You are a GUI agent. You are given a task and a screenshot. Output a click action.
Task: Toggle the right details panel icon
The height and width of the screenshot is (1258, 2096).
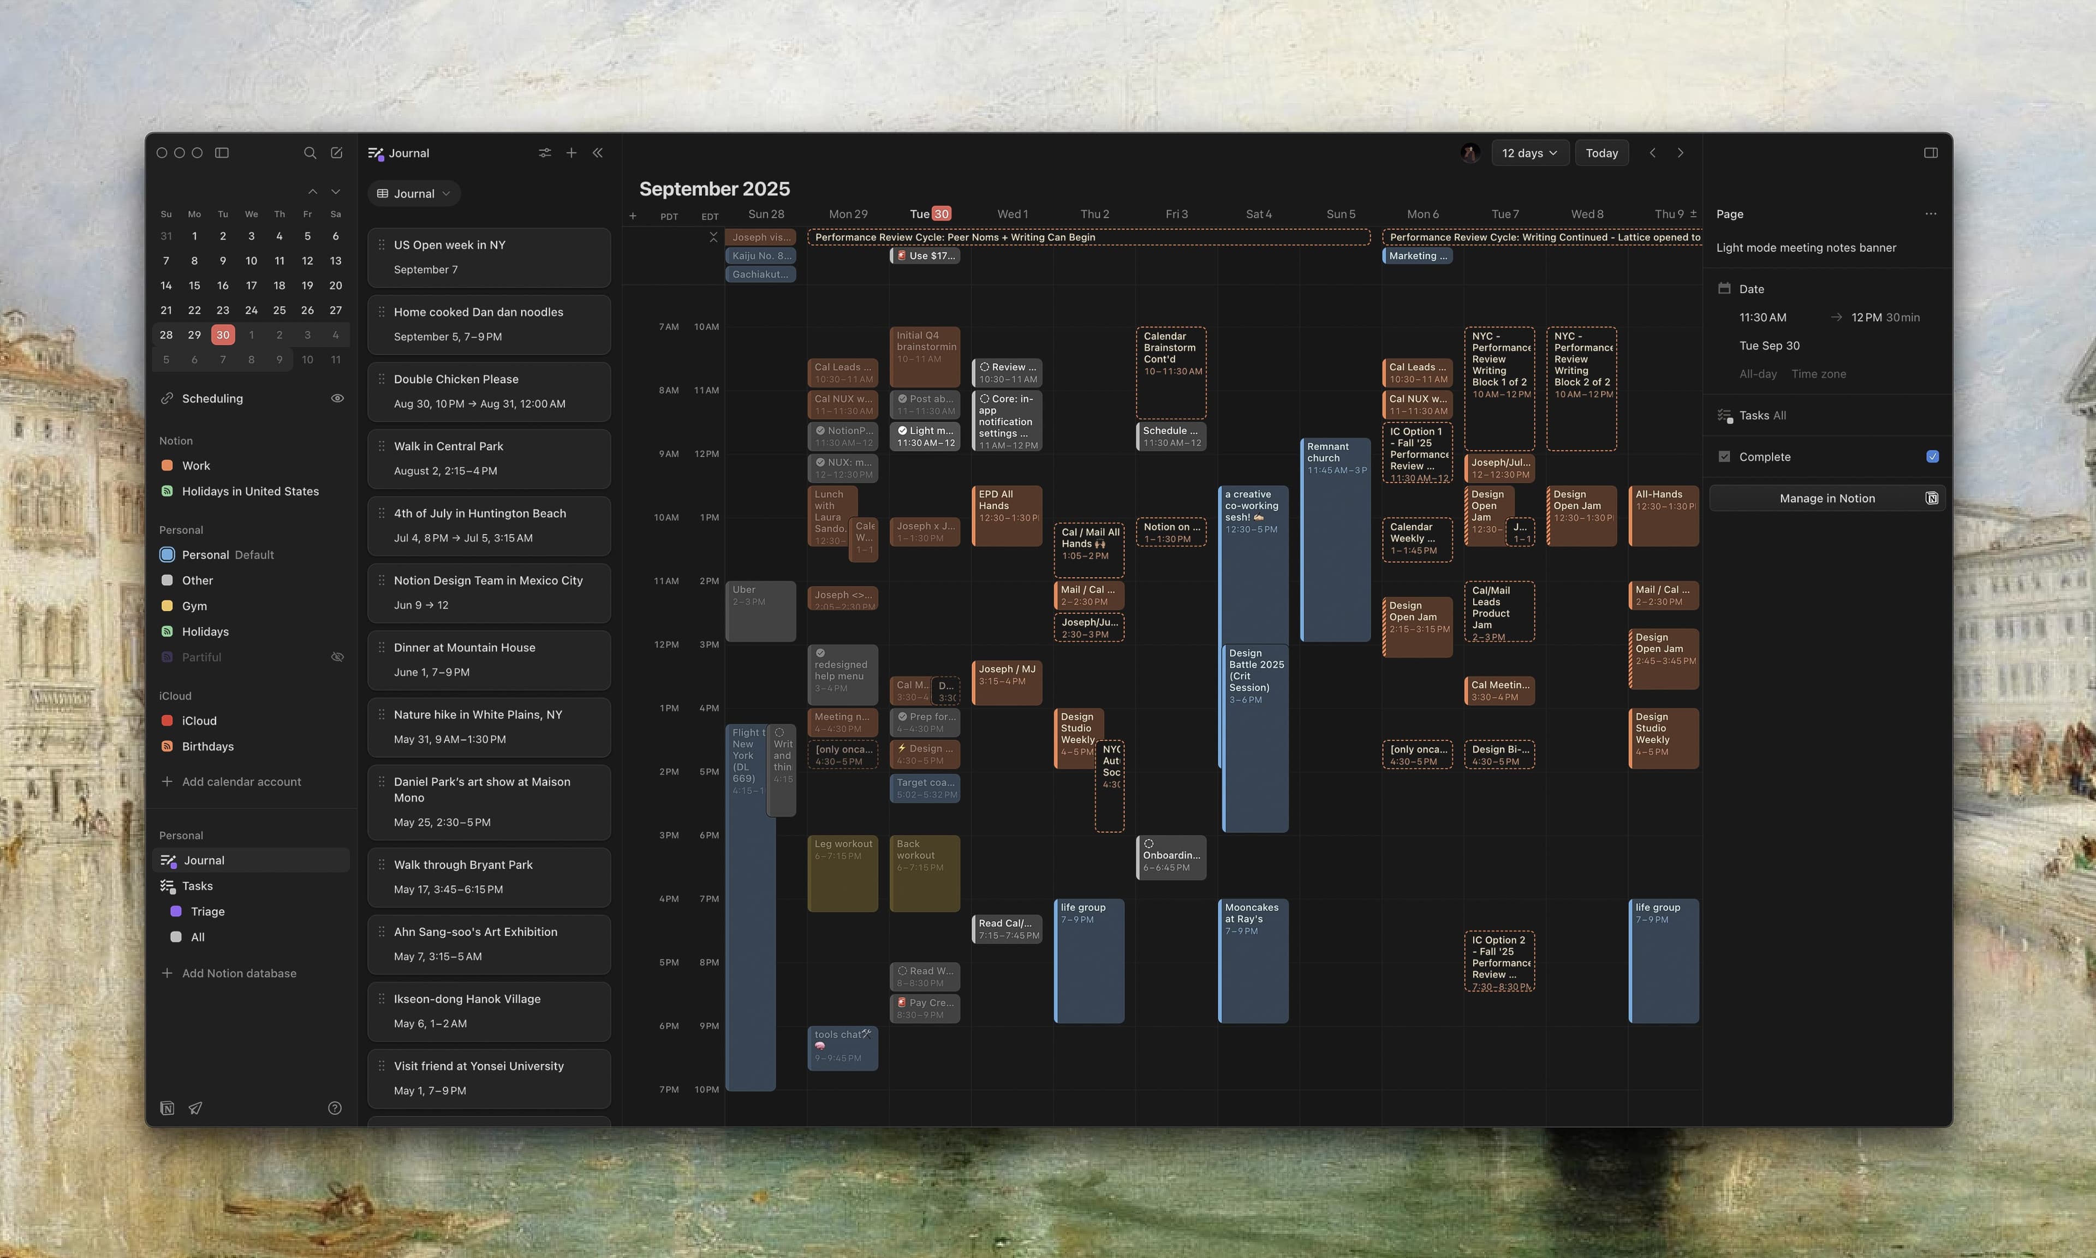click(x=1931, y=153)
